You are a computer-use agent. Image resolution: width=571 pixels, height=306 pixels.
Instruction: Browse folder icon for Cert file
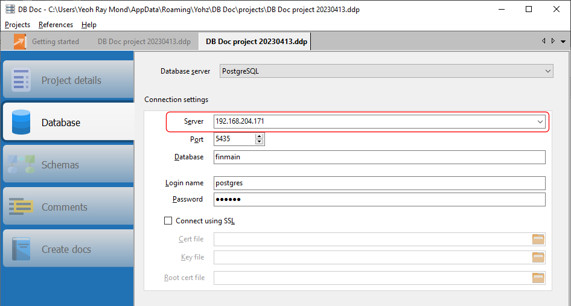(x=538, y=239)
